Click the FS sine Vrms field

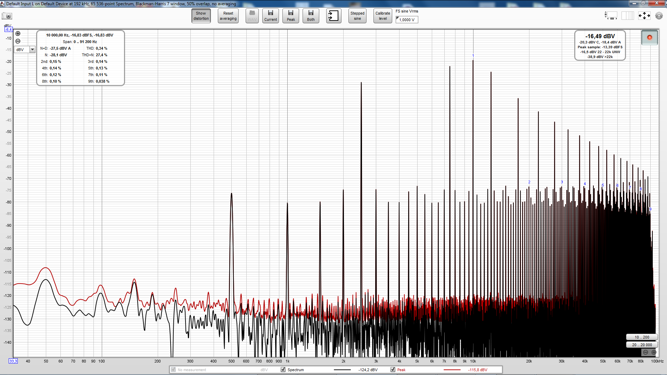click(407, 20)
